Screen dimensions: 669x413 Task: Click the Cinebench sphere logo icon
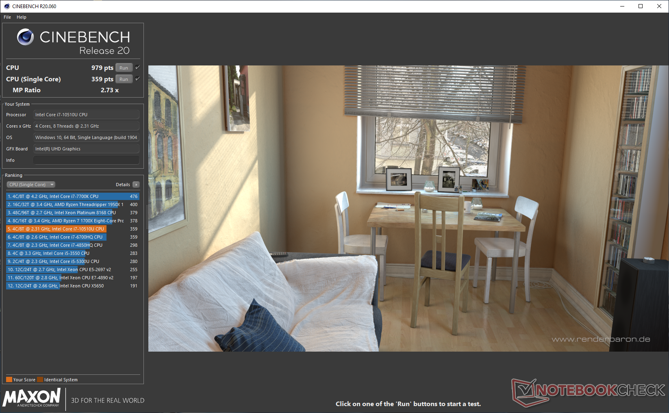coord(25,37)
